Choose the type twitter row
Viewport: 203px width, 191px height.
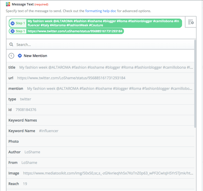100,99
